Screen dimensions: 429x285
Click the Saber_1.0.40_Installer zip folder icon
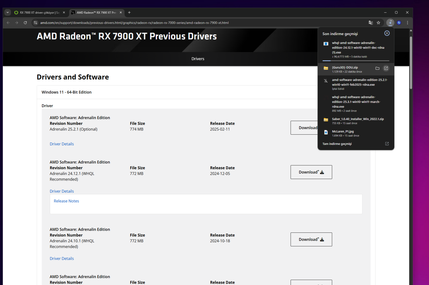coord(326,120)
